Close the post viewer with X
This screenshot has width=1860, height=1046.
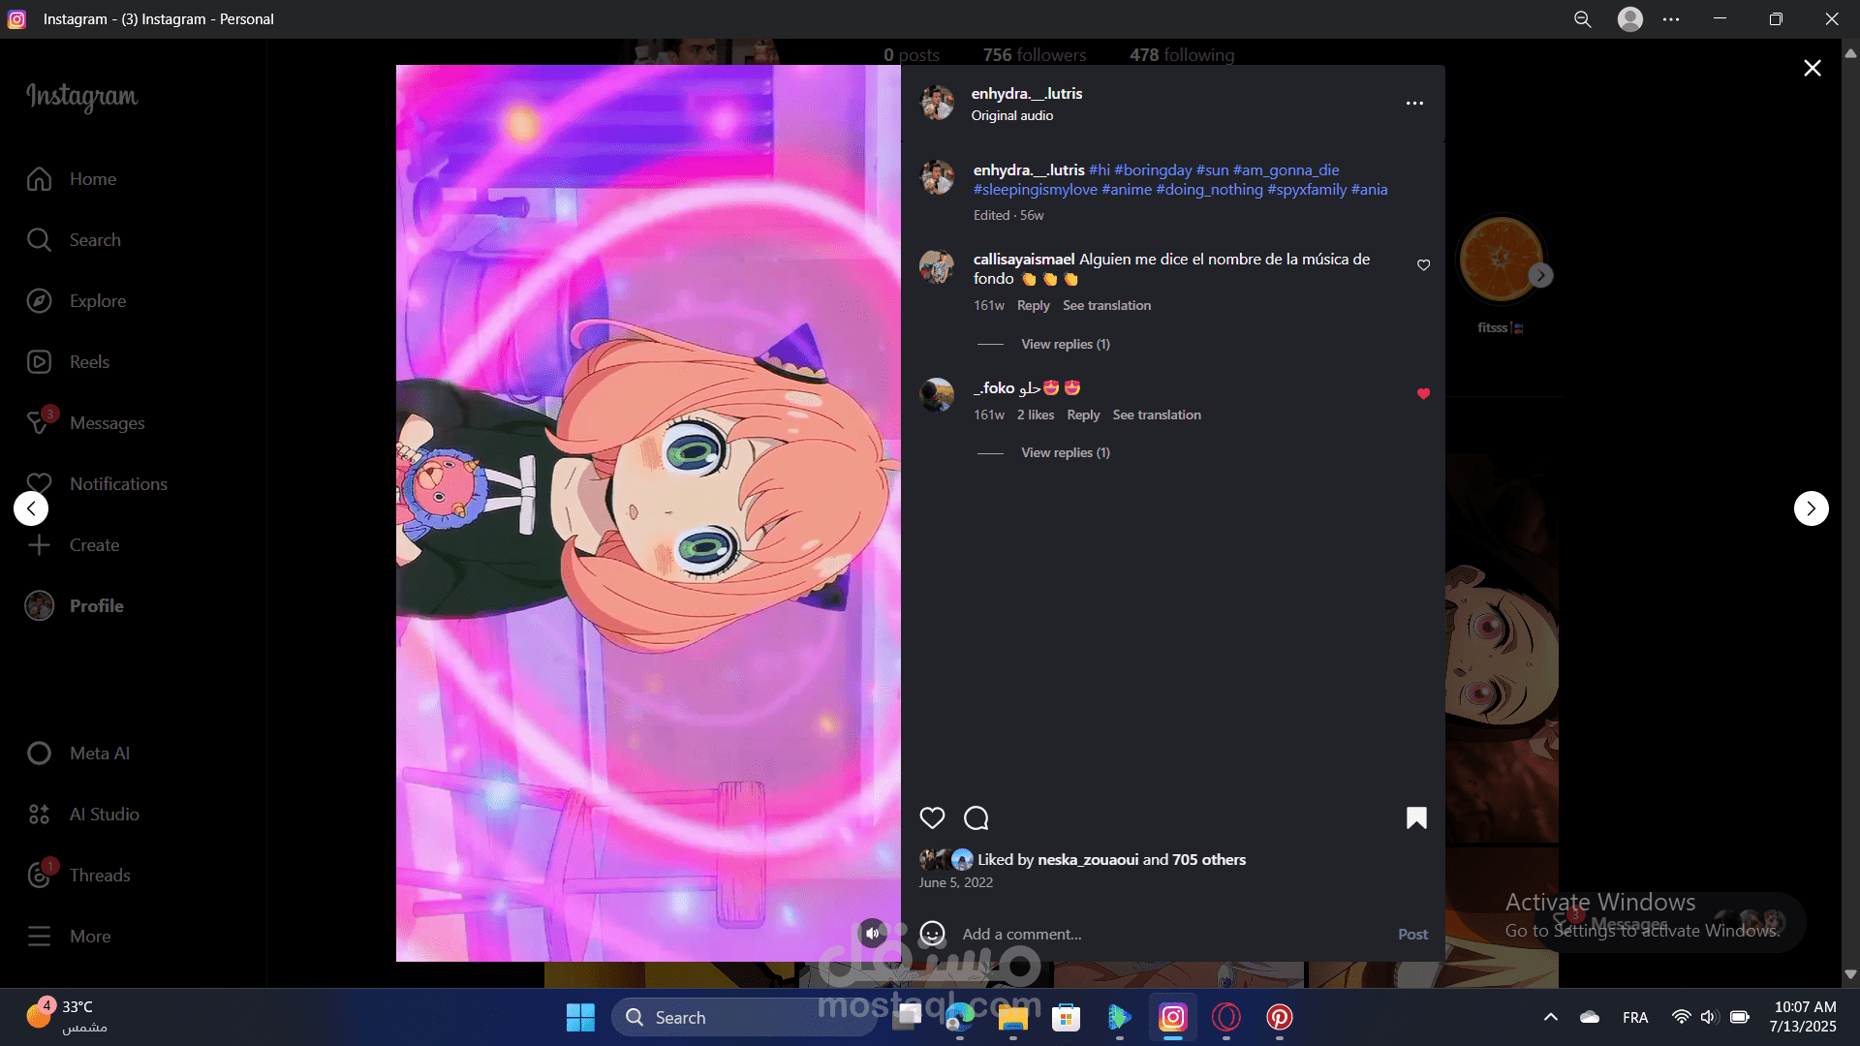tap(1813, 68)
